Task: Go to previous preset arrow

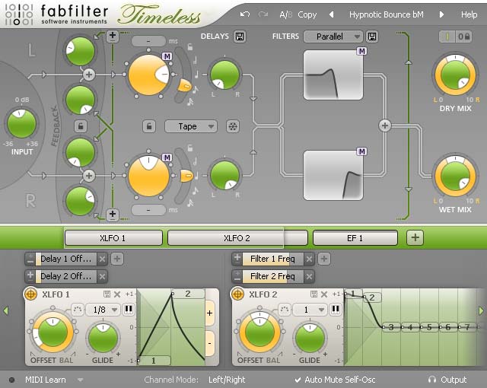Action: [x=331, y=14]
